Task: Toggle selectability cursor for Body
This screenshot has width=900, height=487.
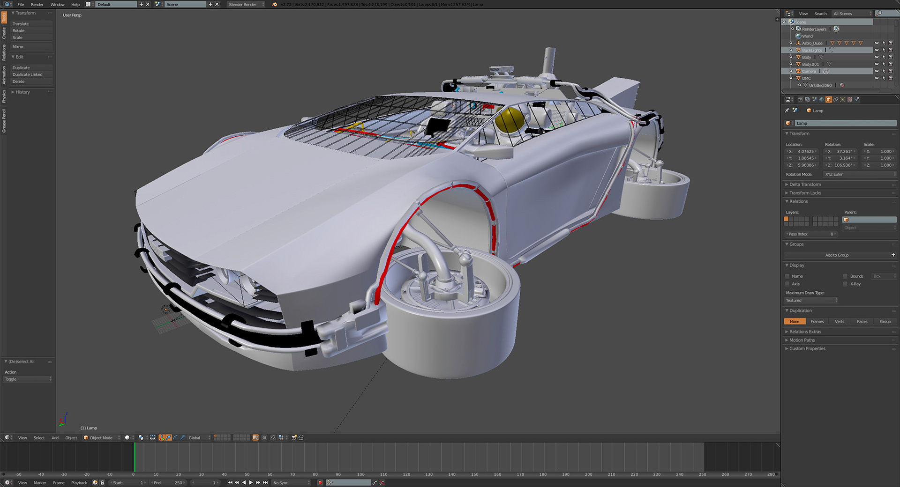Action: click(x=884, y=57)
